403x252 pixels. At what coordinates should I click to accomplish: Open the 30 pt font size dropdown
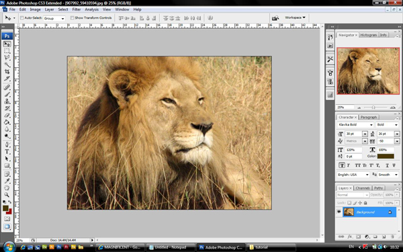[365, 134]
